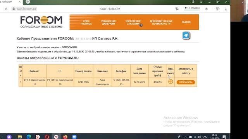Open the browser side panel icon in the title bar

pos(193,2)
